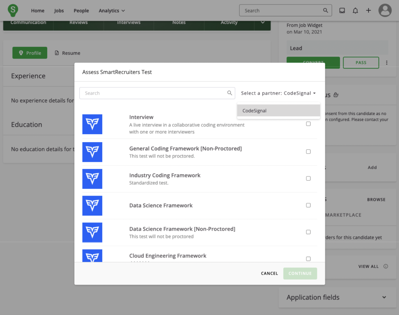This screenshot has height=315, width=399.
Task: Open the three-dot menu beside PASS
Action: coord(387,63)
